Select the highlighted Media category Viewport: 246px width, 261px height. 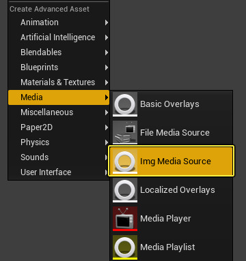59,97
